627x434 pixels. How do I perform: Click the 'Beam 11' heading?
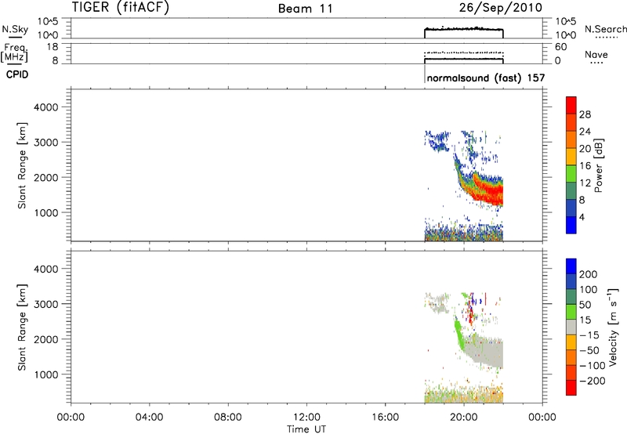(x=306, y=9)
